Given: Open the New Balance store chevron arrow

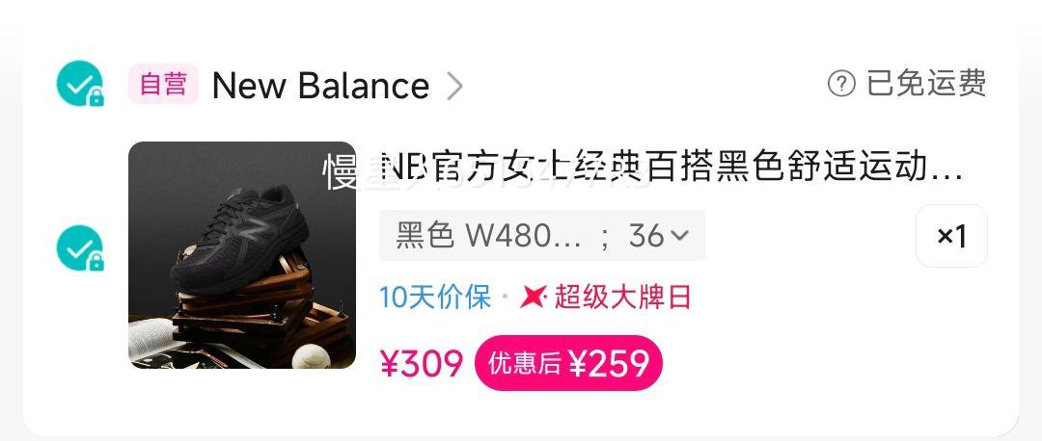Looking at the screenshot, I should 454,86.
